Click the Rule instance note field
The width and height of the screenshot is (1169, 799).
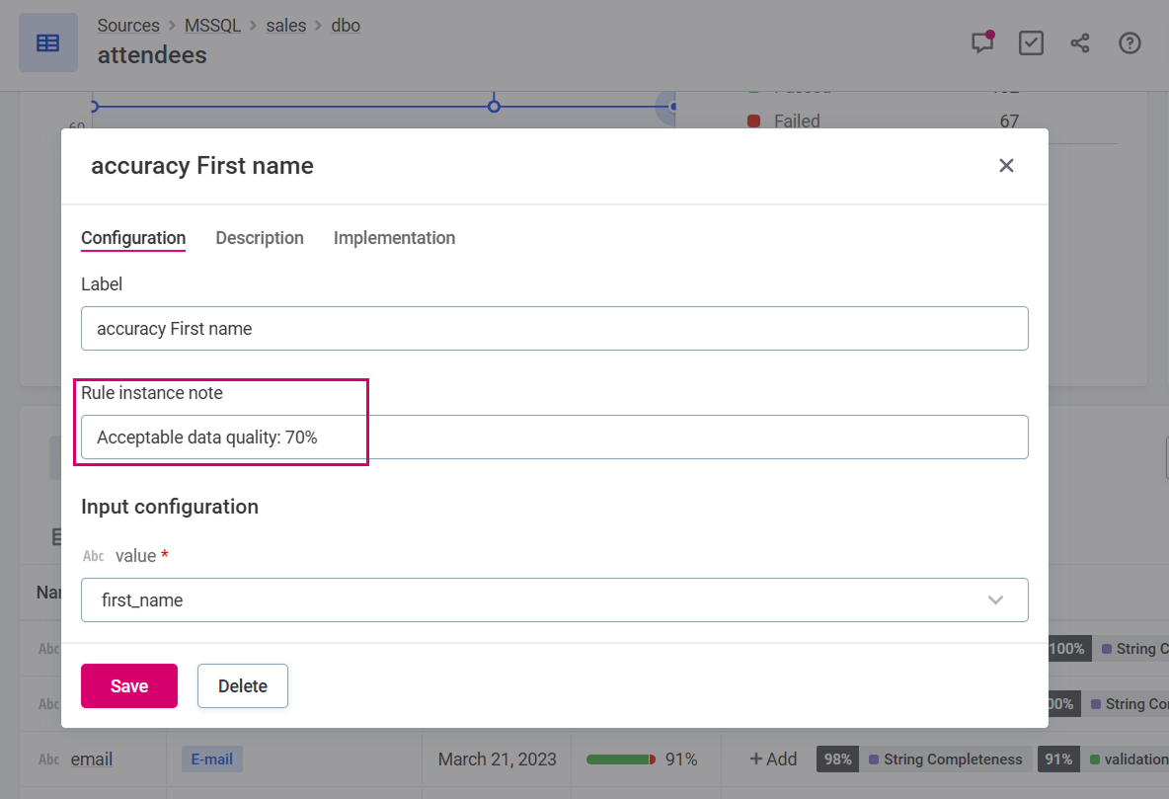[554, 438]
